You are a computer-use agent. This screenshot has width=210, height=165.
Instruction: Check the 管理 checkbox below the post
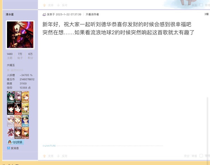tap(201, 156)
